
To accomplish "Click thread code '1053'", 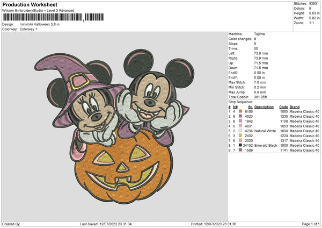I will (284, 126).
